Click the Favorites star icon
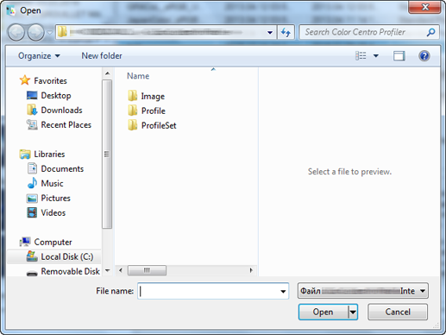This screenshot has height=335, width=446. click(25, 80)
